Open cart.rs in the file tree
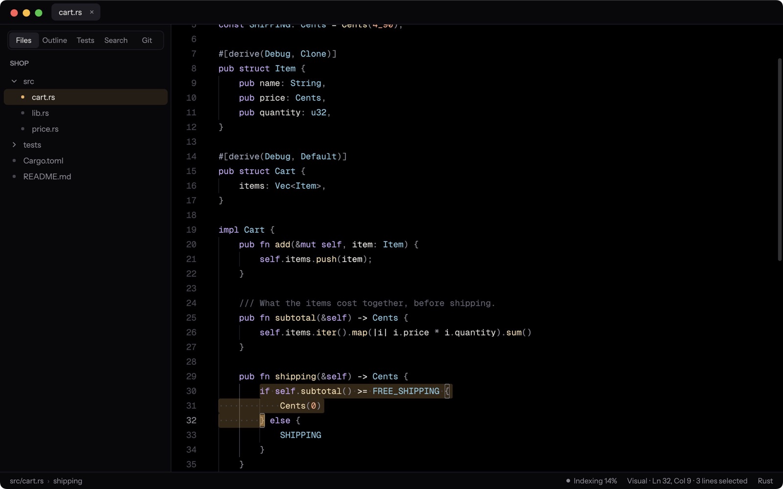Screen dimensions: 783x489 [x=86, y=97]
